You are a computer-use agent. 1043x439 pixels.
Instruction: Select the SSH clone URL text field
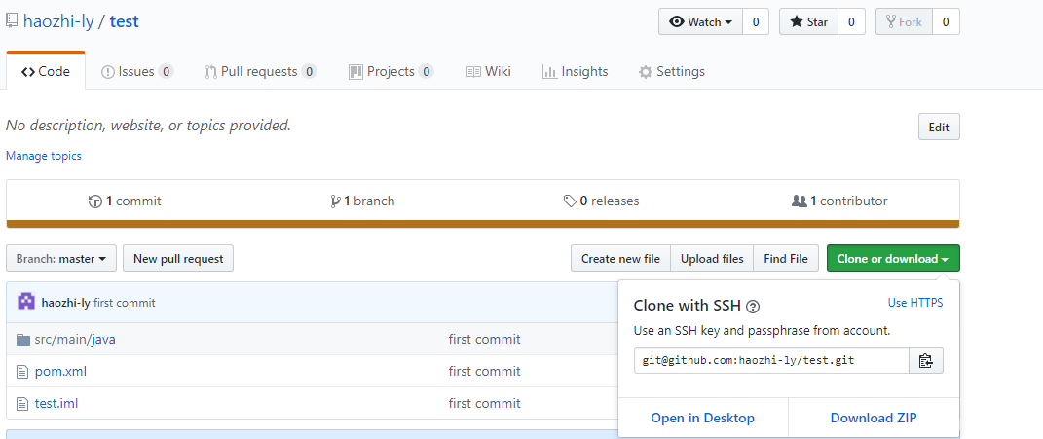(x=771, y=360)
